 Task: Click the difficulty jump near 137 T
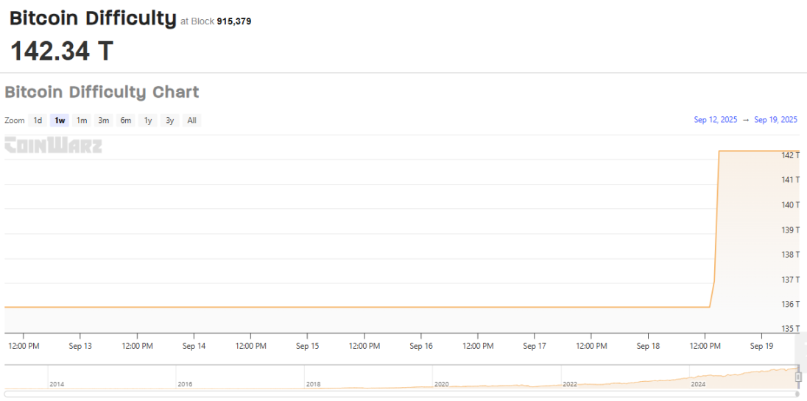click(x=714, y=280)
